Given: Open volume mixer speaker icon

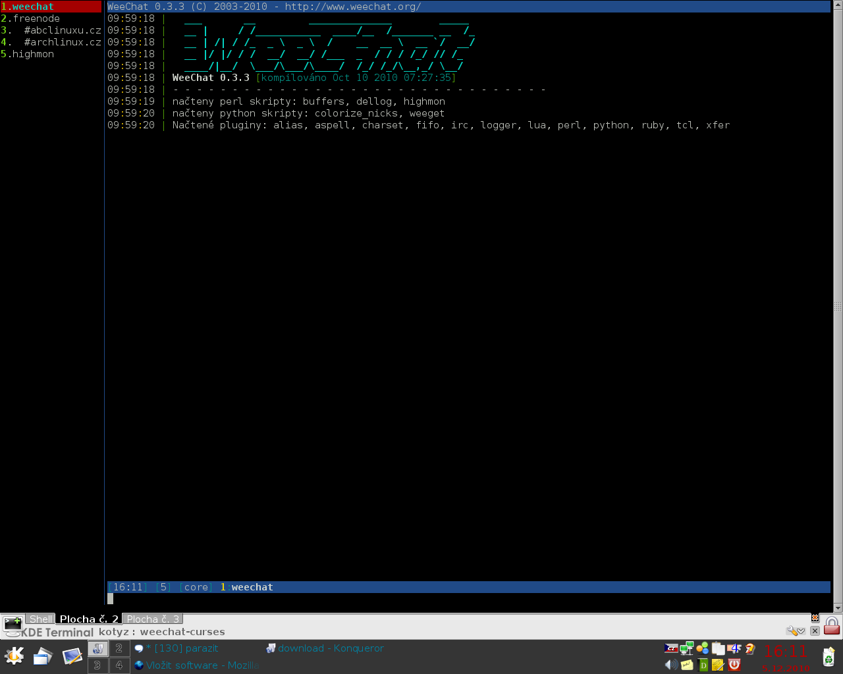Looking at the screenshot, I should click(671, 665).
